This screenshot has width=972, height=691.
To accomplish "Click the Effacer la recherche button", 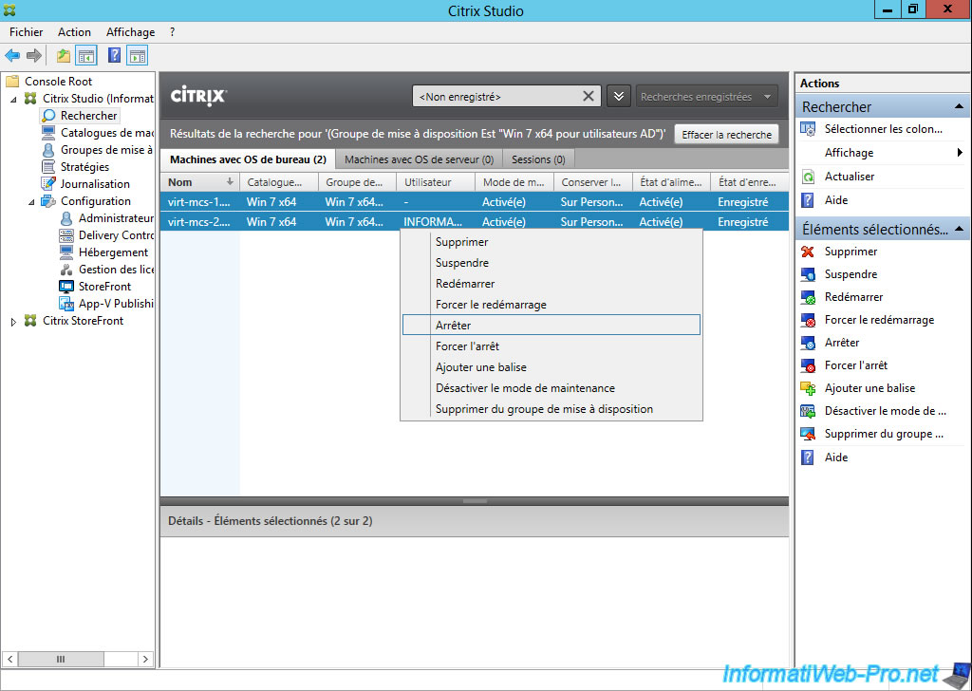I will coord(726,135).
